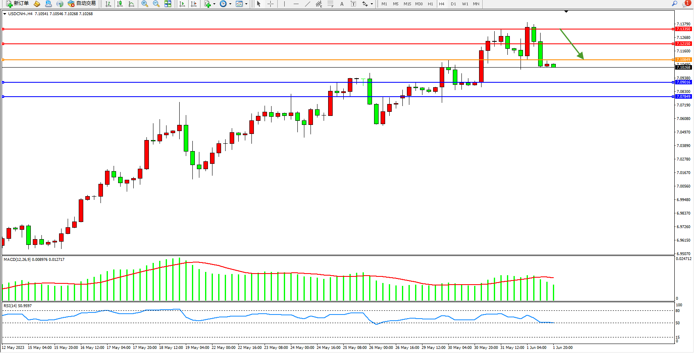694x353 pixels.
Task: Zoom out of the chart
Action: click(x=156, y=4)
